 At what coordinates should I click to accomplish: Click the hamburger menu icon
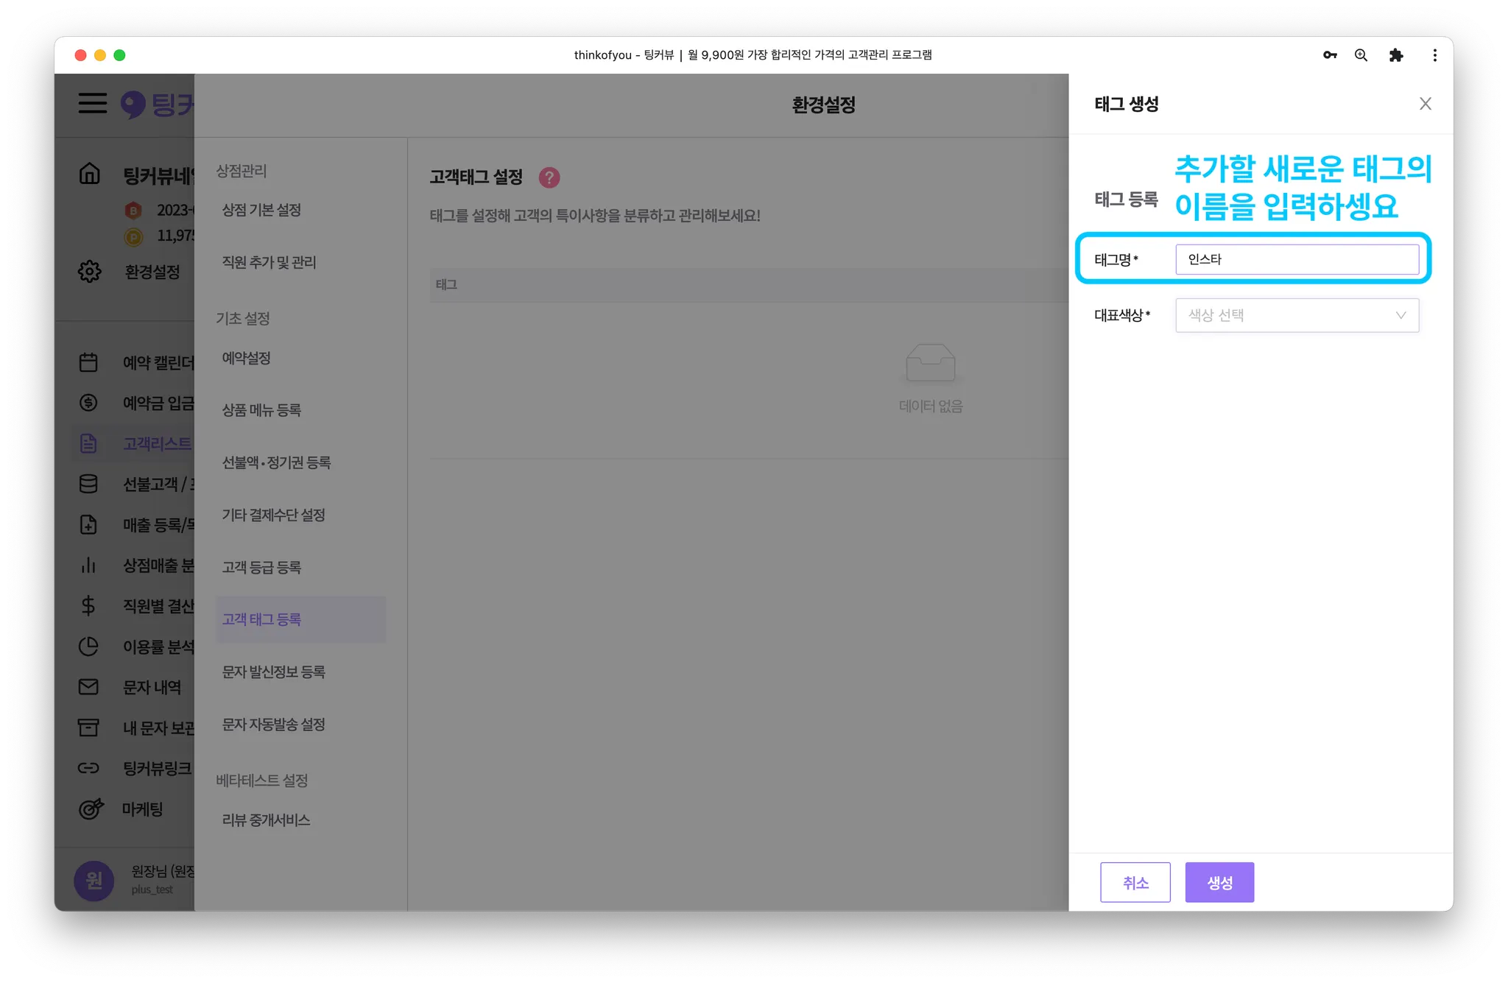[x=93, y=103]
